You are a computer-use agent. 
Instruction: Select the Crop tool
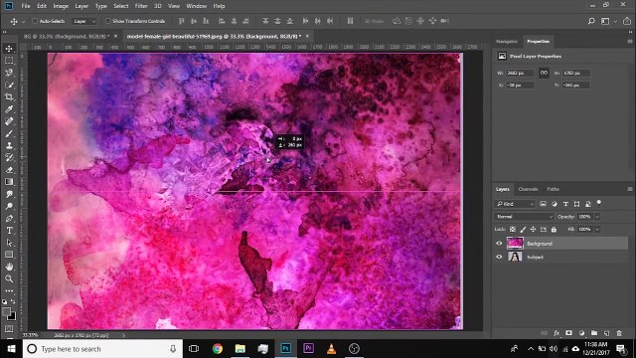pos(9,97)
